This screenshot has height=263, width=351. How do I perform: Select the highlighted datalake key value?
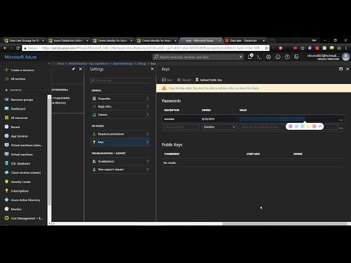[x=272, y=119]
